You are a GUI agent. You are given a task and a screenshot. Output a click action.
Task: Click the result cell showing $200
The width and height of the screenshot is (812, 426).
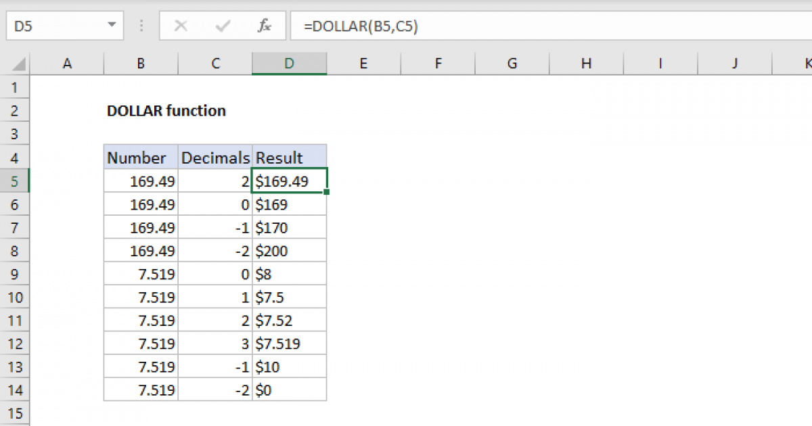point(289,251)
